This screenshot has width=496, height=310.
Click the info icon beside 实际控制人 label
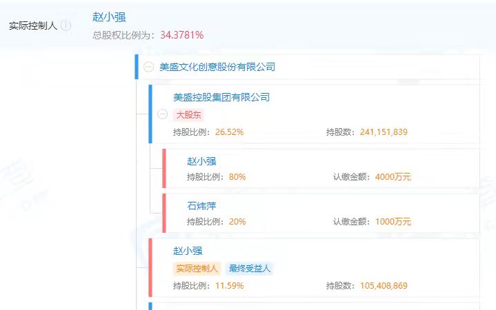[x=66, y=26]
